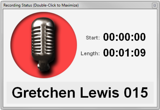160x110 pixels.
Task: Click the microphone's base mount
Action: (x=43, y=66)
